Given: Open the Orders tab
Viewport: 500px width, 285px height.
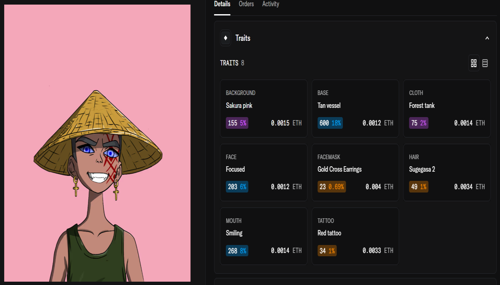Looking at the screenshot, I should point(246,4).
